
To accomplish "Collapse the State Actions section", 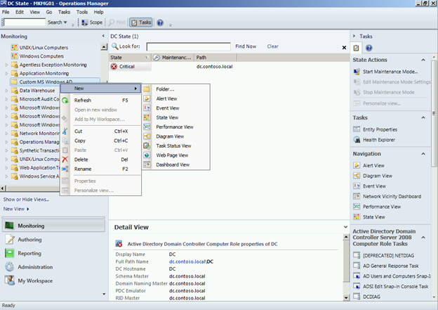I will point(423,60).
